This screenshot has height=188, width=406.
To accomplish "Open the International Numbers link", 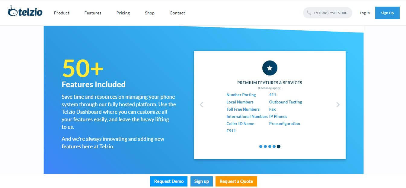I will click(x=247, y=116).
